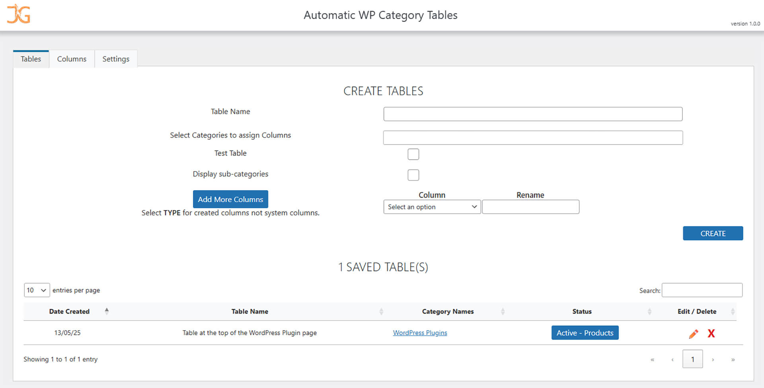
Task: Edit the saved table with pencil icon
Action: (x=693, y=334)
